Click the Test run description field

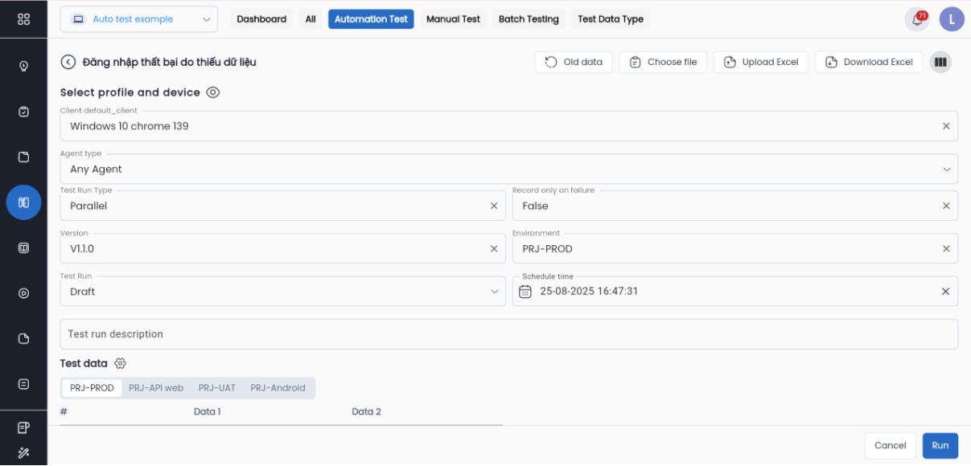coord(508,334)
